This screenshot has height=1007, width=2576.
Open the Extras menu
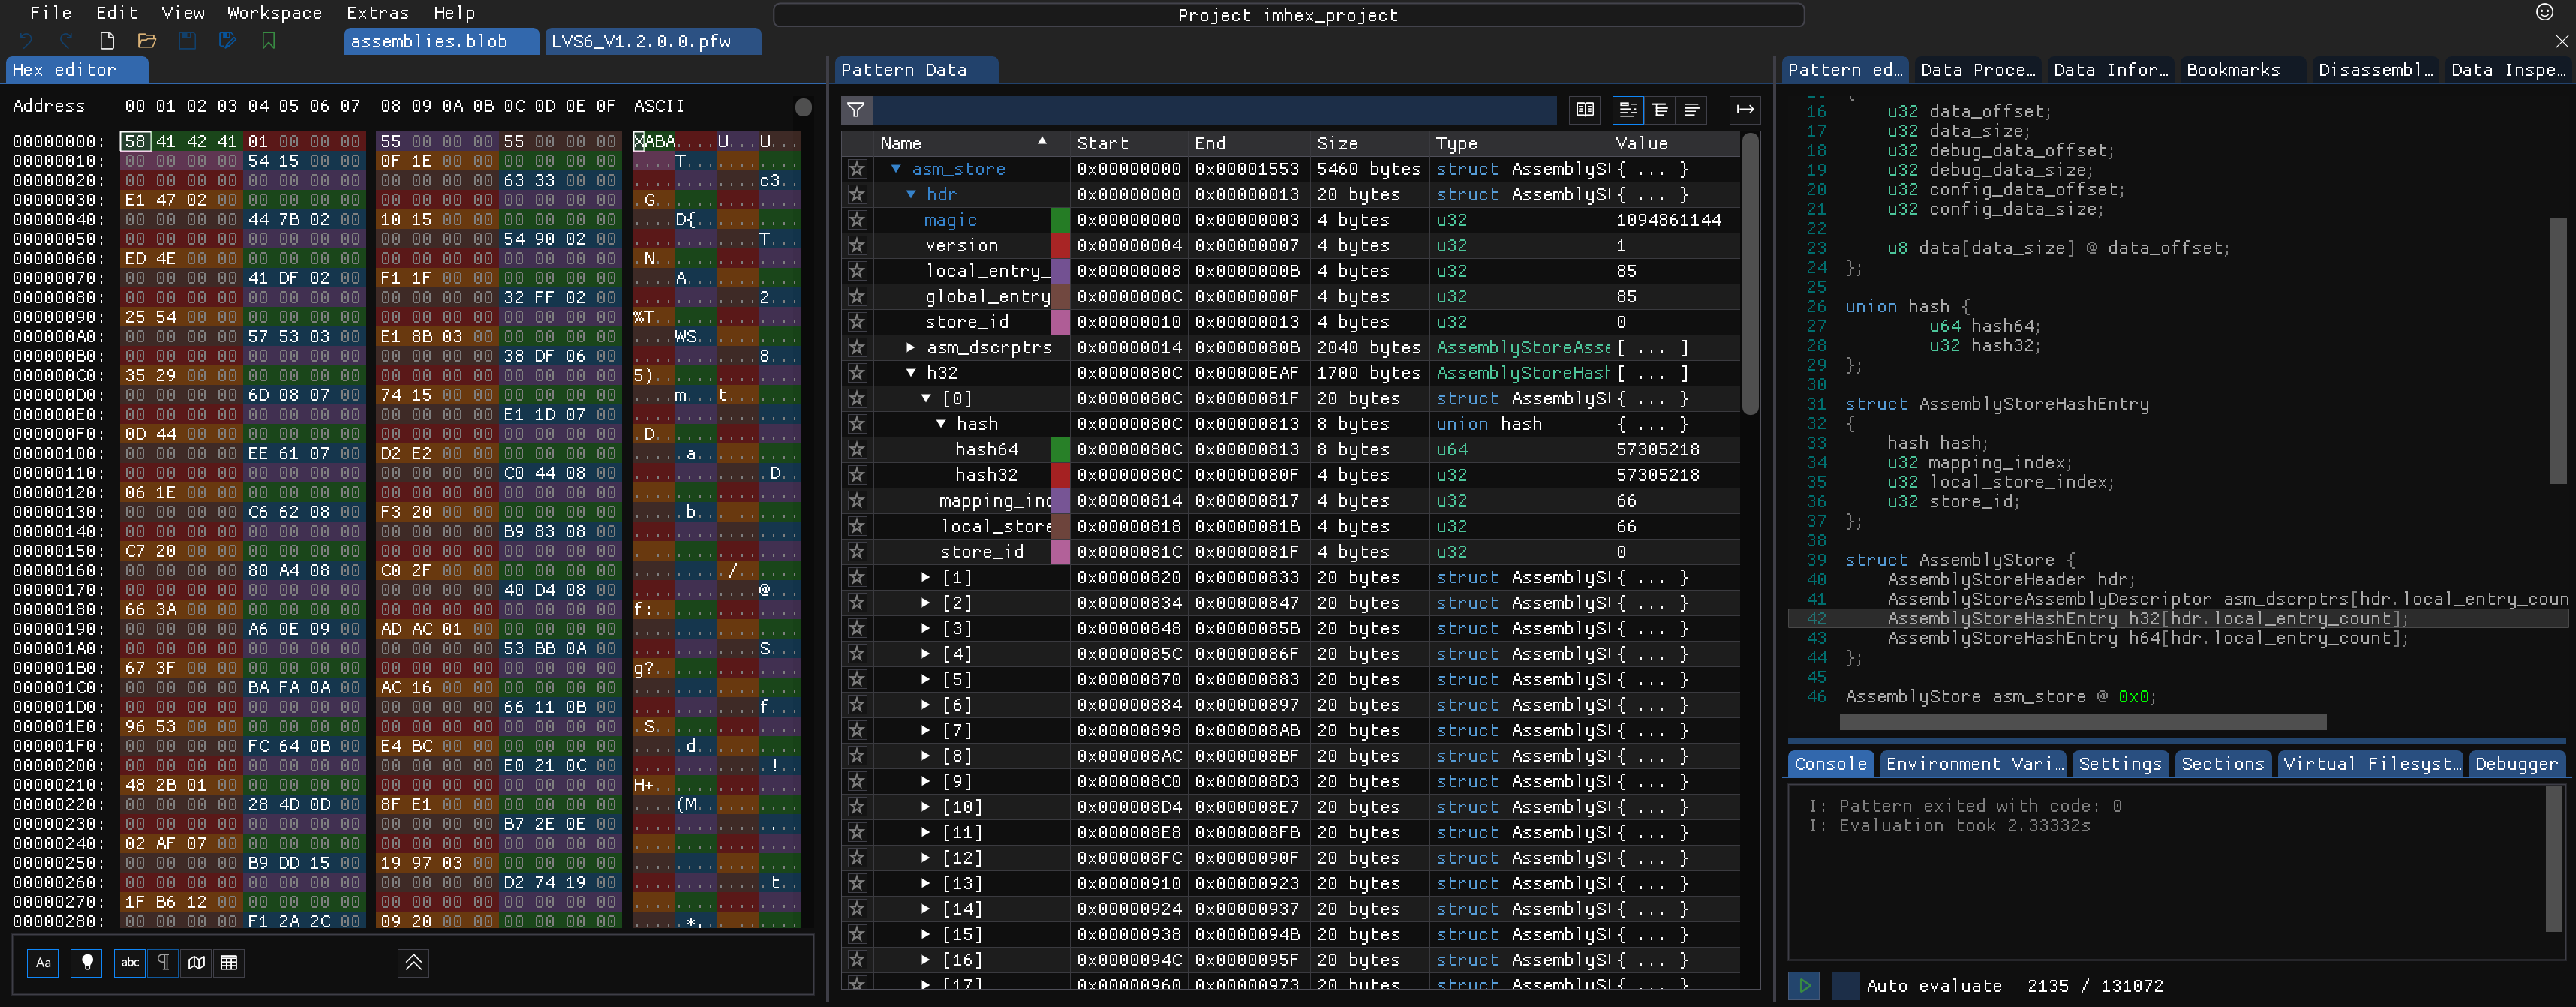point(377,13)
